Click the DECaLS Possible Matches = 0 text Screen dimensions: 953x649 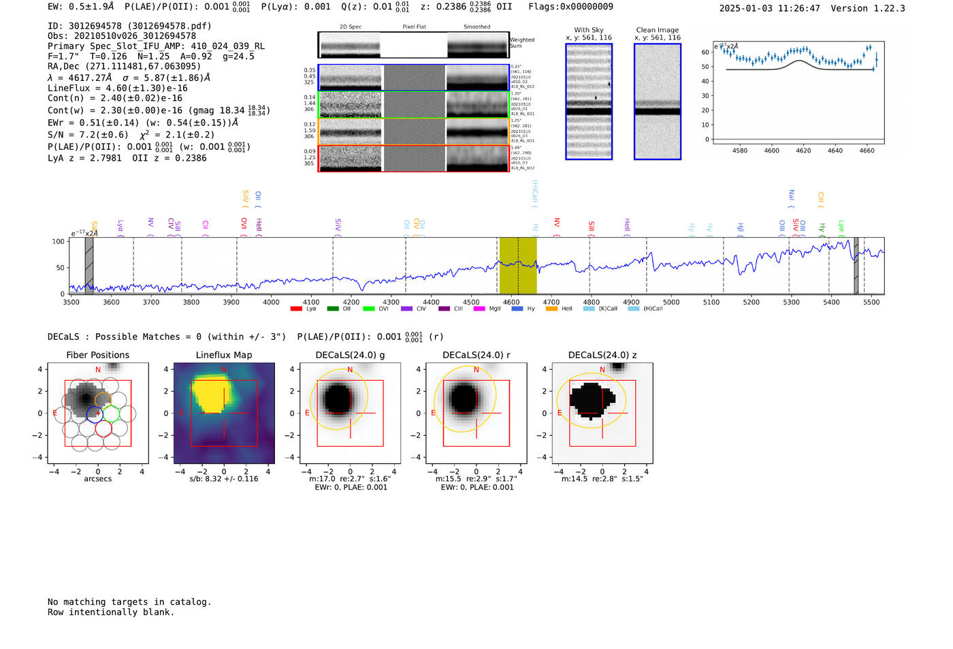pyautogui.click(x=167, y=337)
